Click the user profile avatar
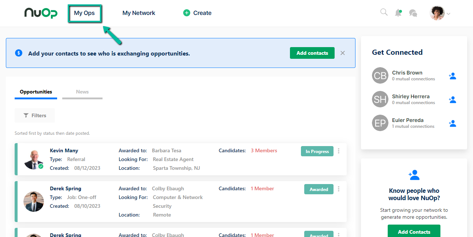473x237 pixels. click(x=437, y=13)
